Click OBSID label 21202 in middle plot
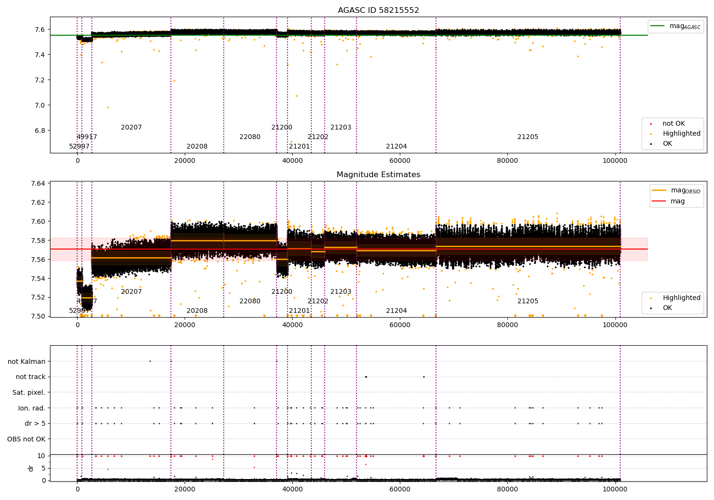Viewport: 714px width, 500px height. (x=318, y=301)
